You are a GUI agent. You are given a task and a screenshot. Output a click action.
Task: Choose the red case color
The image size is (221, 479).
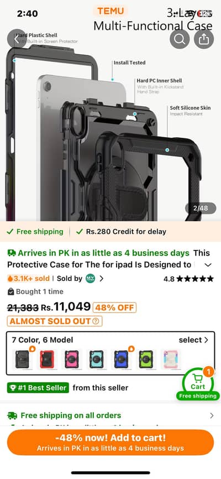47,360
